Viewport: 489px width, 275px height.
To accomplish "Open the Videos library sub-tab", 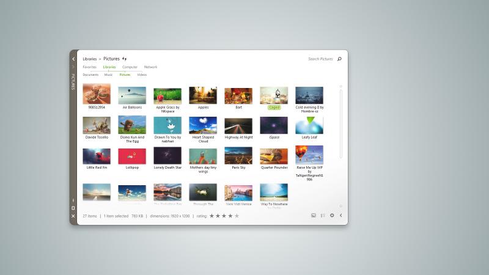I will [142, 75].
